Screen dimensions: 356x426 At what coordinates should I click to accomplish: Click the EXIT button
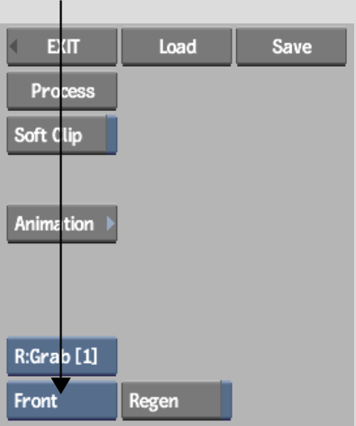[x=62, y=47]
